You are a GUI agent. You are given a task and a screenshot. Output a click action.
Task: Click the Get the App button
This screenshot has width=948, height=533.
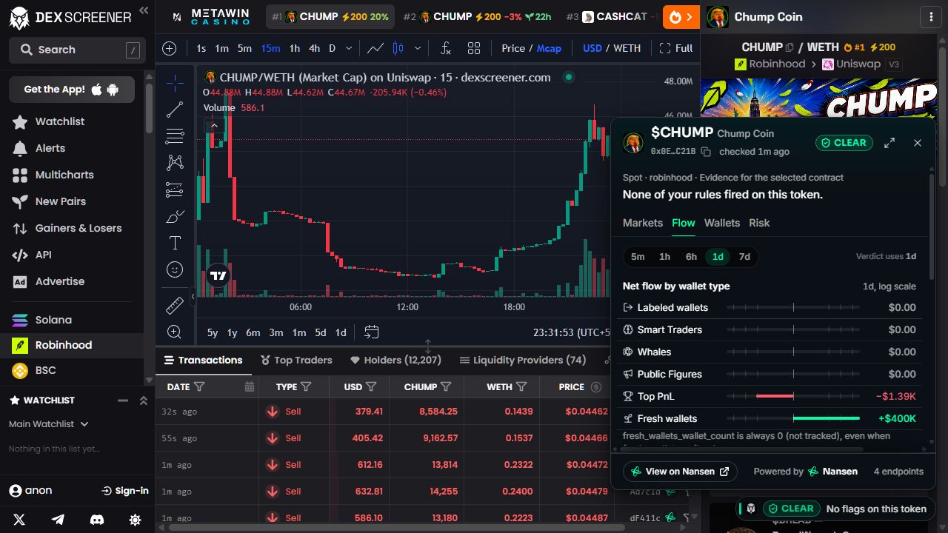click(x=72, y=90)
